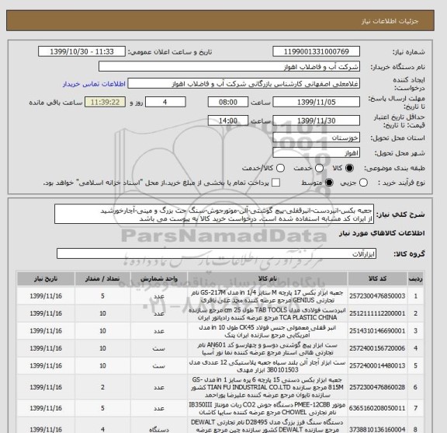The width and height of the screenshot is (447, 433).
Task: Click the نام کالا column header
Action: (x=268, y=279)
